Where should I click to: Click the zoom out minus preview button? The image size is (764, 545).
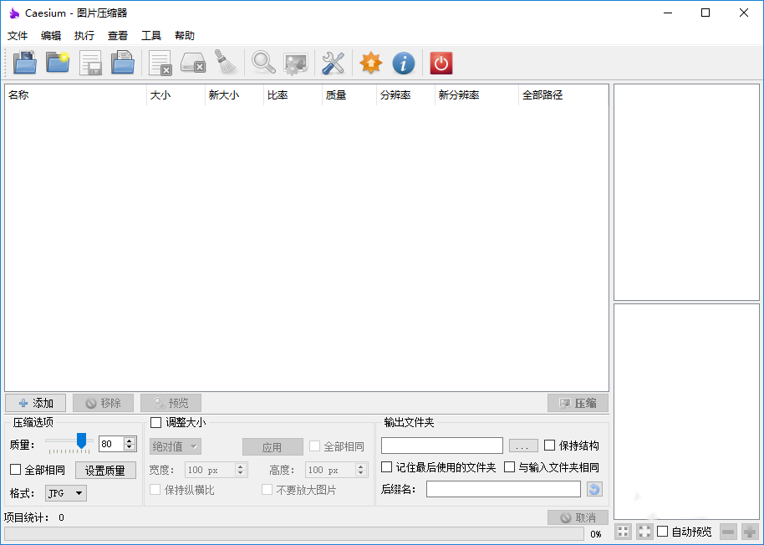click(728, 532)
